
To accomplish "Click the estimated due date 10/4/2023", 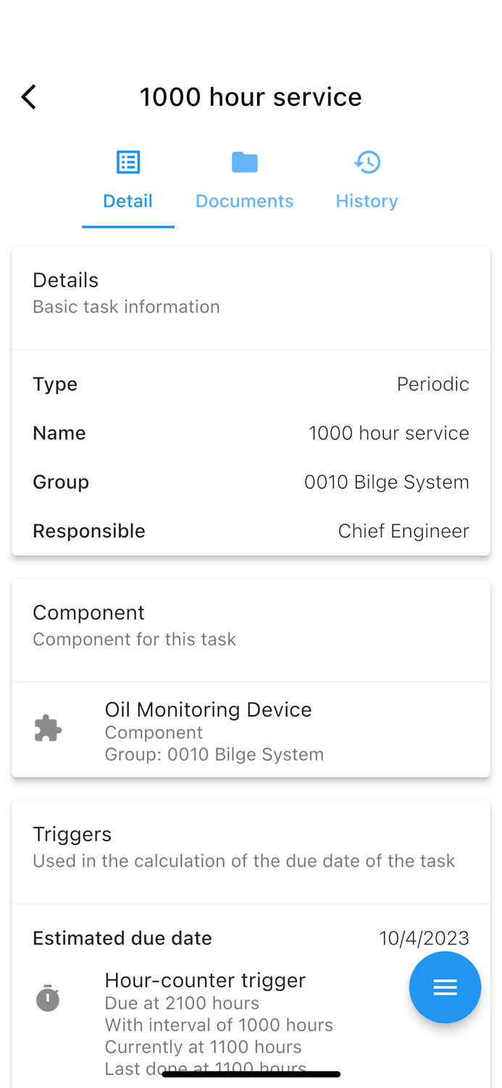I will click(424, 939).
